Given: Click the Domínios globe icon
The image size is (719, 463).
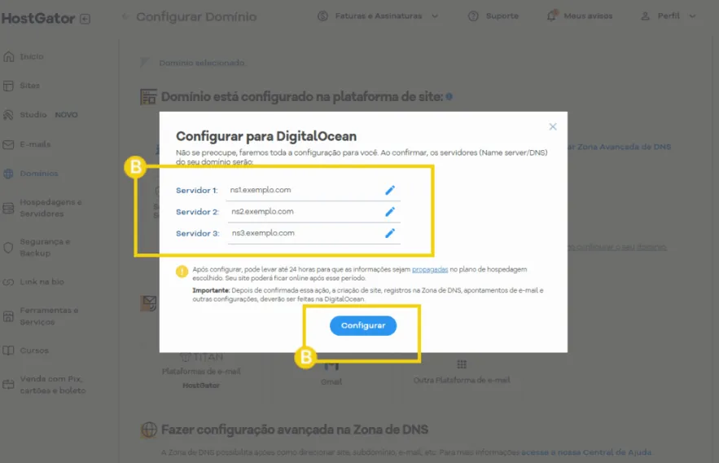Looking at the screenshot, I should (8, 174).
